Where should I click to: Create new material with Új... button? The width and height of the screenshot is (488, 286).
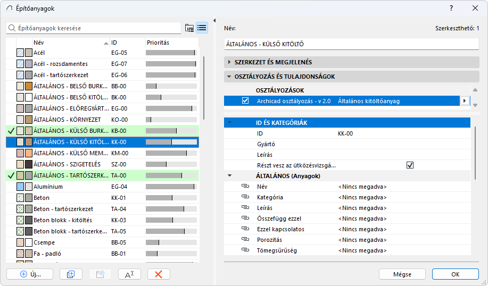[30, 274]
